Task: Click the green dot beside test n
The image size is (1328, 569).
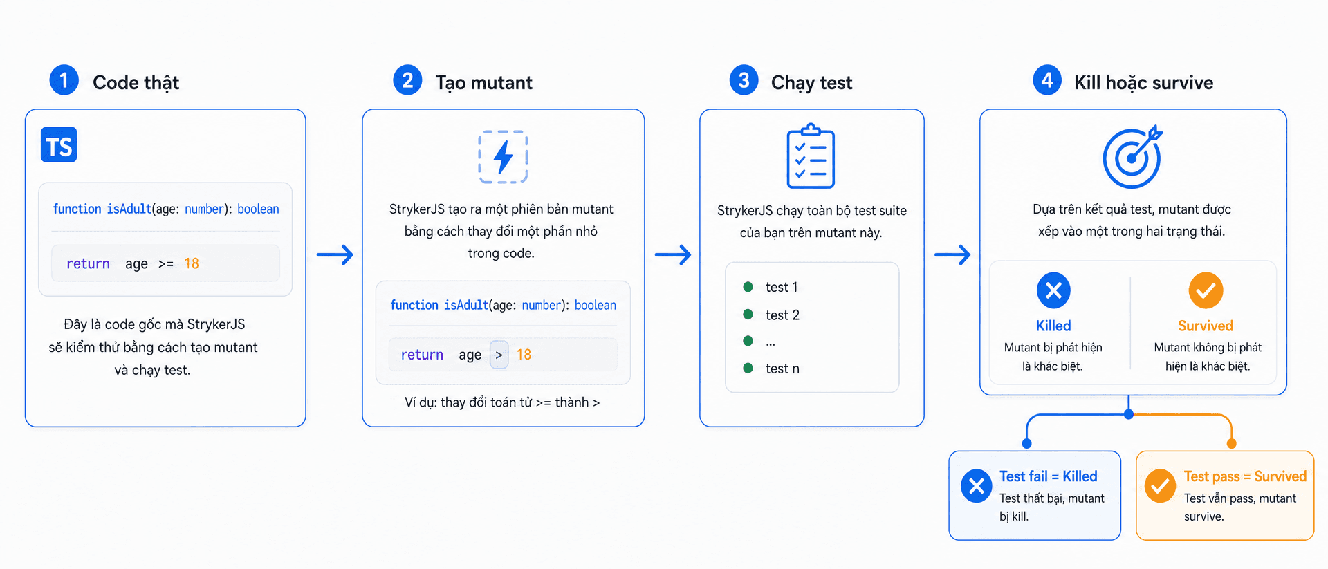Action: coord(748,368)
